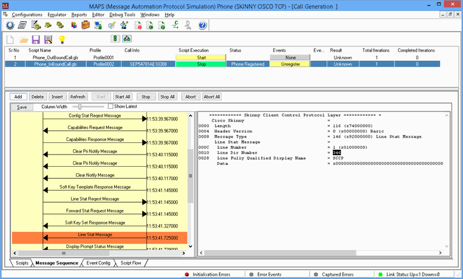Click the Insert button
The image size is (463, 279).
57,97
